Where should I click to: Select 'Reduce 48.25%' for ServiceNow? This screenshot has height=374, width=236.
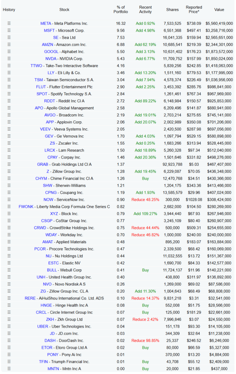pyautogui.click(x=145, y=199)
